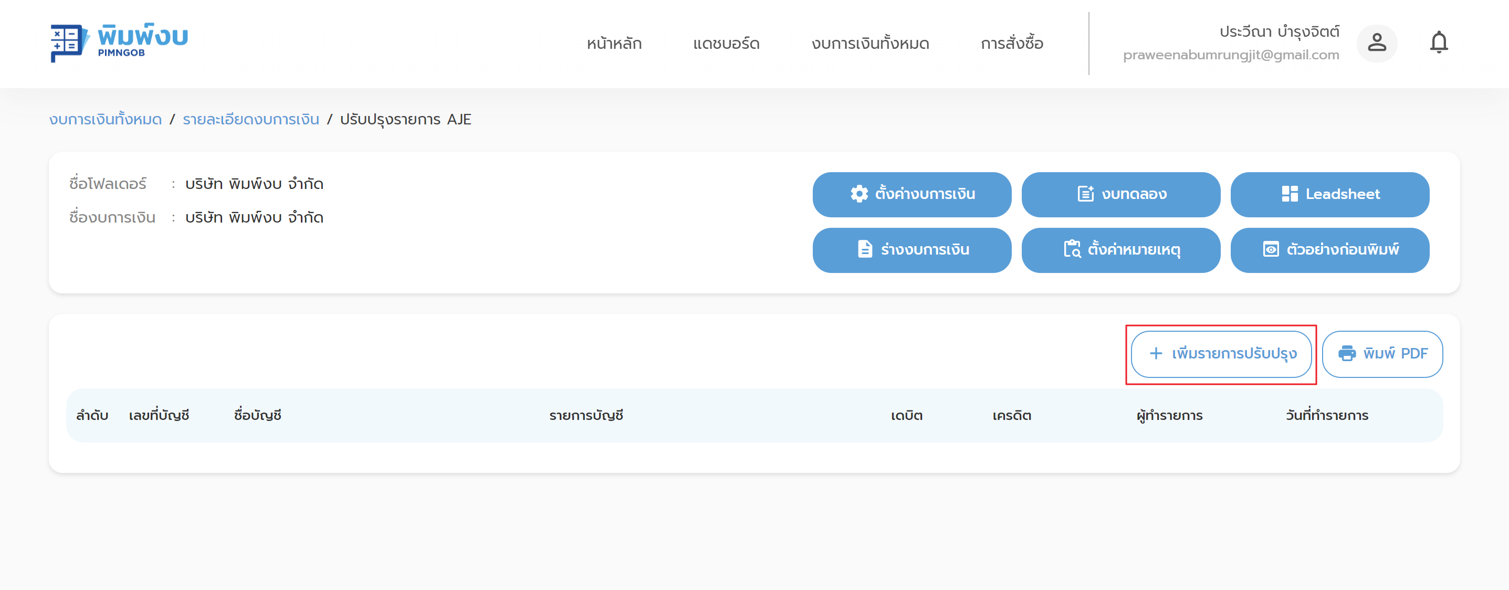The image size is (1509, 590).
Task: Open แดชบอร์ด in top navigation
Action: [726, 44]
